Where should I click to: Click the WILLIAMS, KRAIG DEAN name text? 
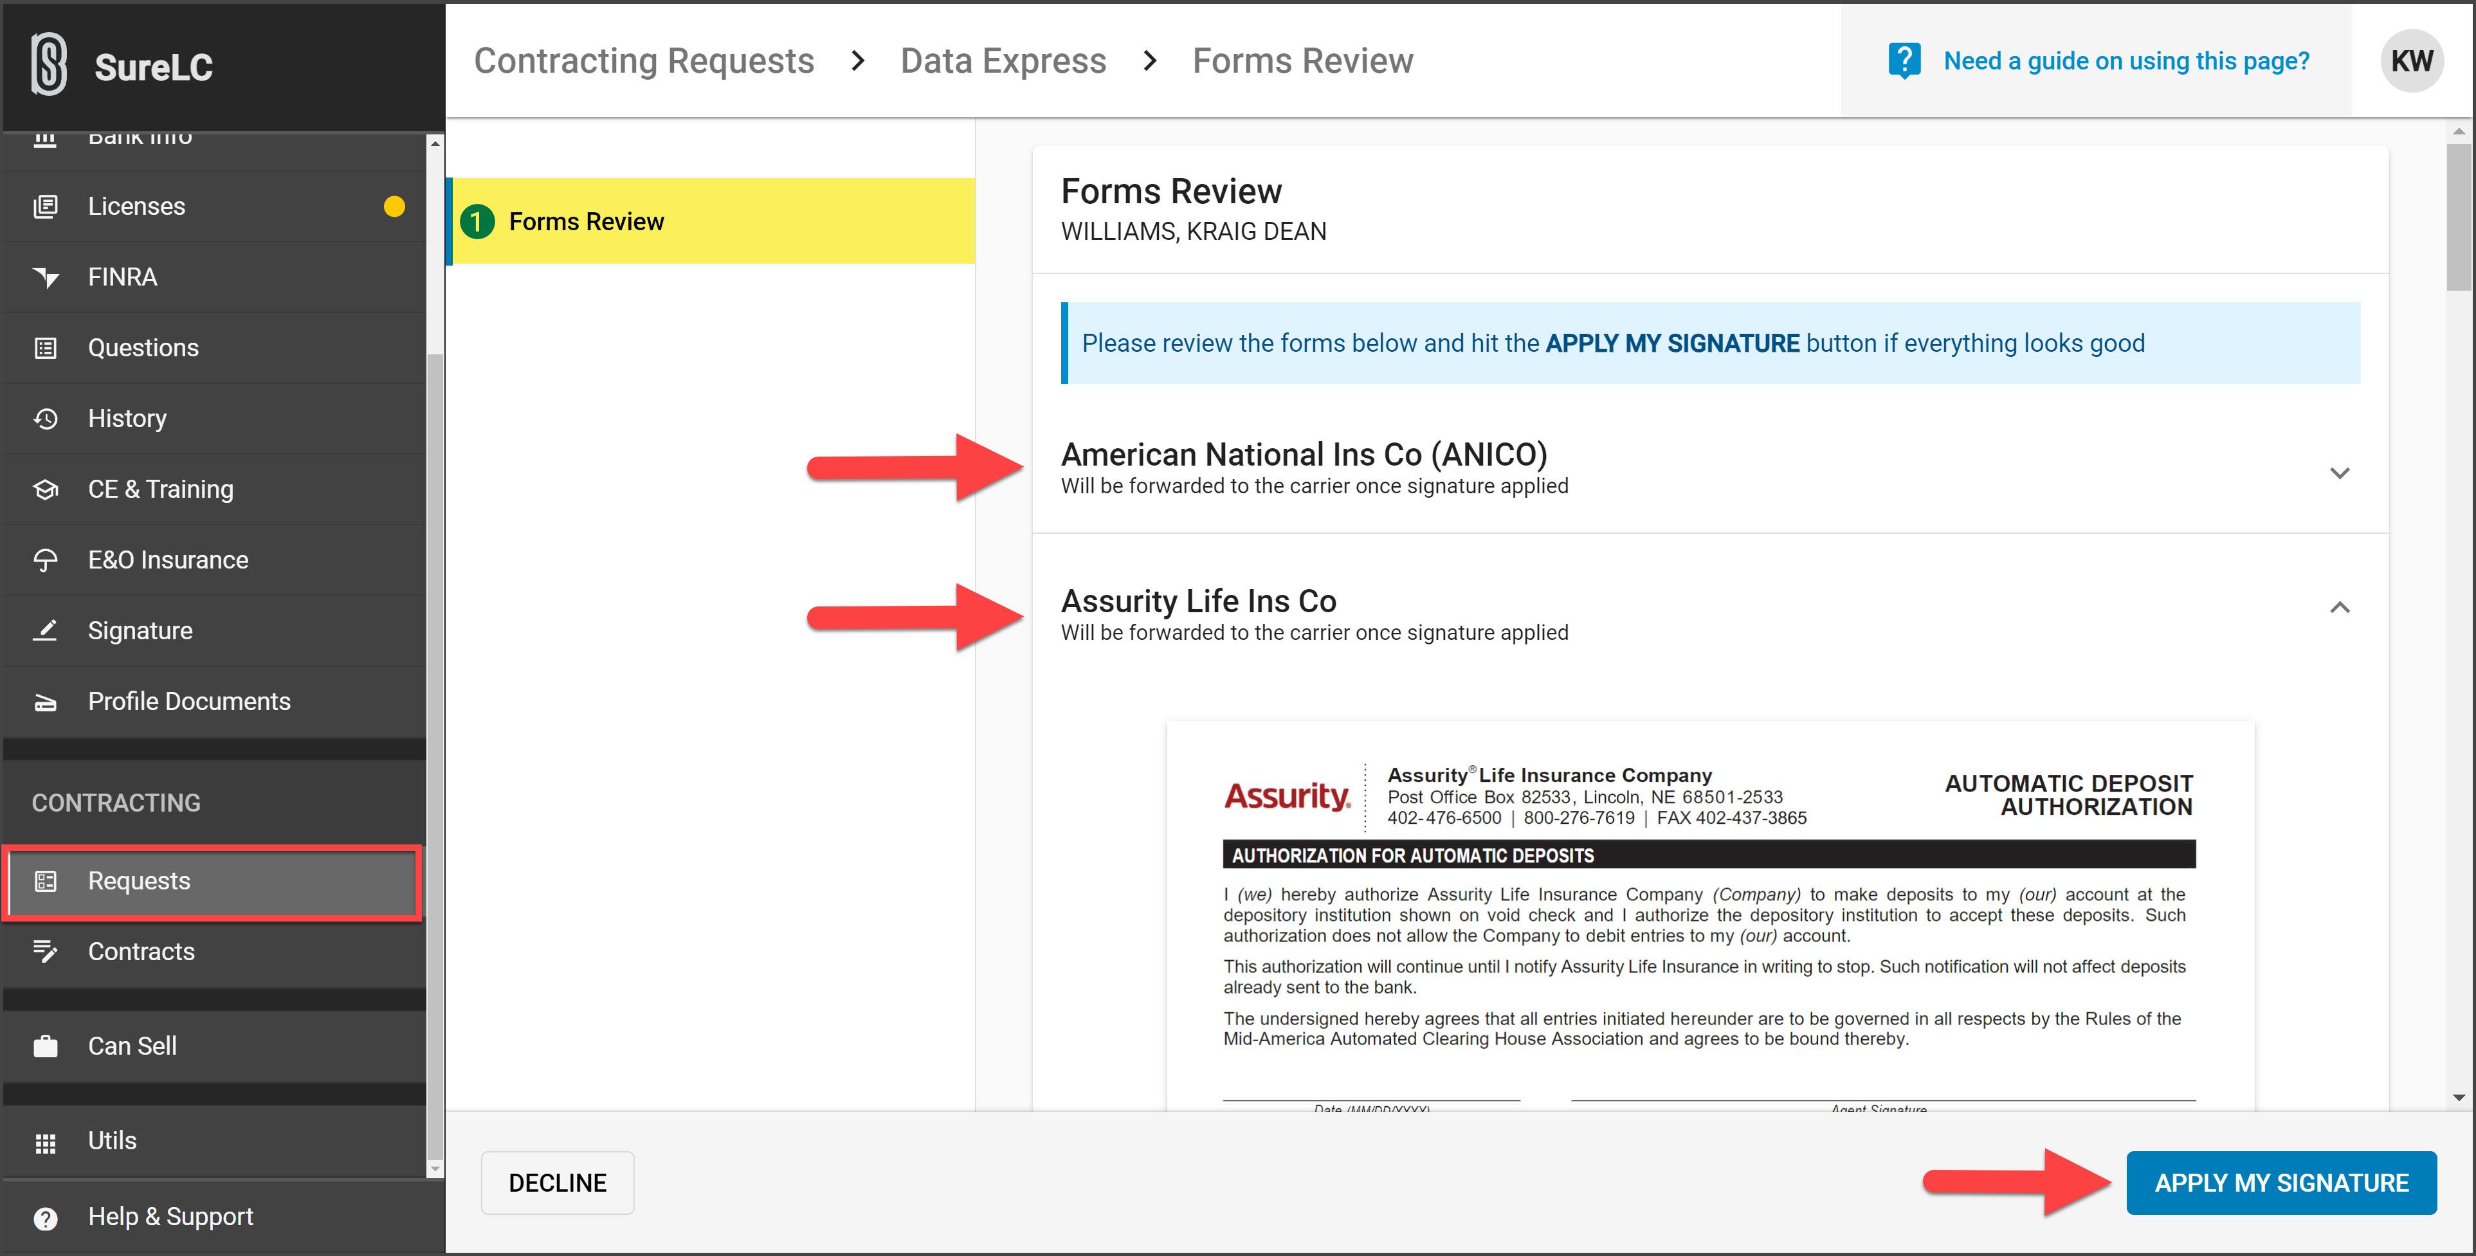point(1194,232)
